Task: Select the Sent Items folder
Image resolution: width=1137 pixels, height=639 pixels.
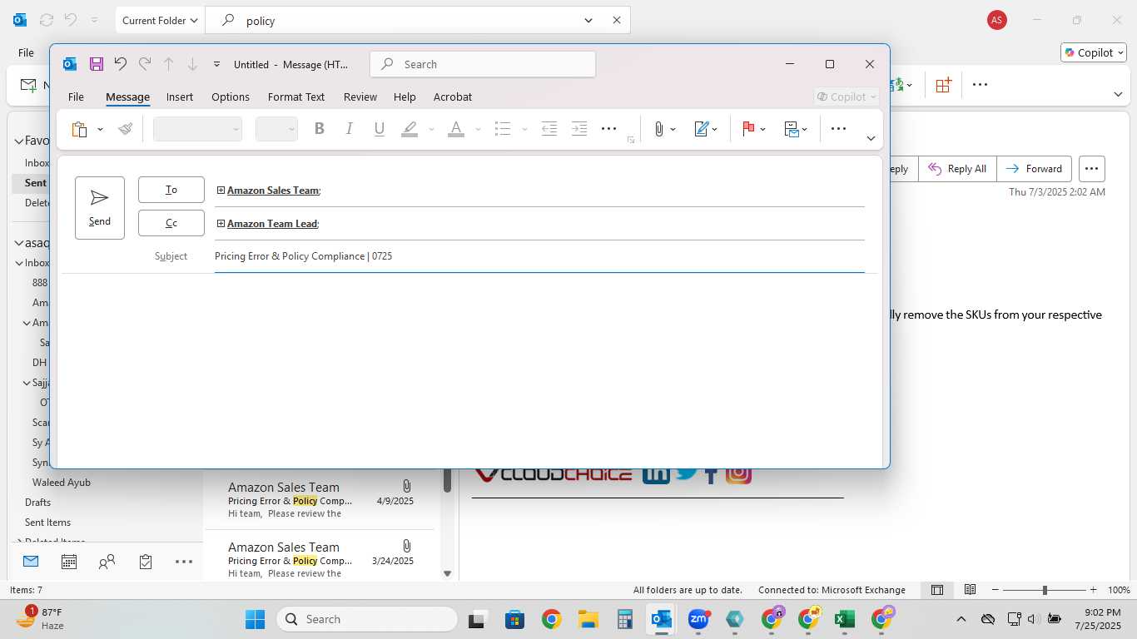Action: point(47,523)
